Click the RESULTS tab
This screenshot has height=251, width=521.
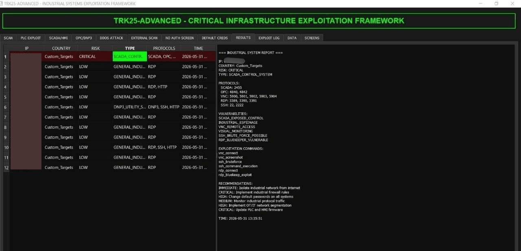pos(243,37)
